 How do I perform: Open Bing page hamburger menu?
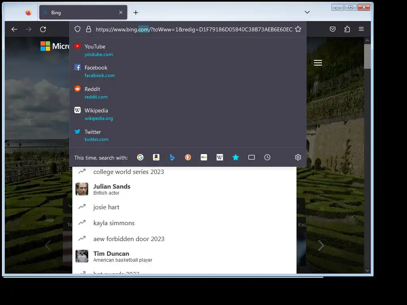318,63
